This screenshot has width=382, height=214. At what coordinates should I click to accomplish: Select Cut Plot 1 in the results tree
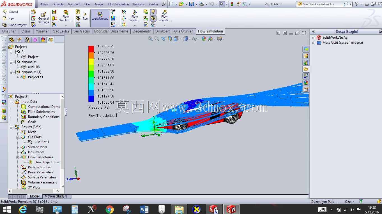coord(42,142)
